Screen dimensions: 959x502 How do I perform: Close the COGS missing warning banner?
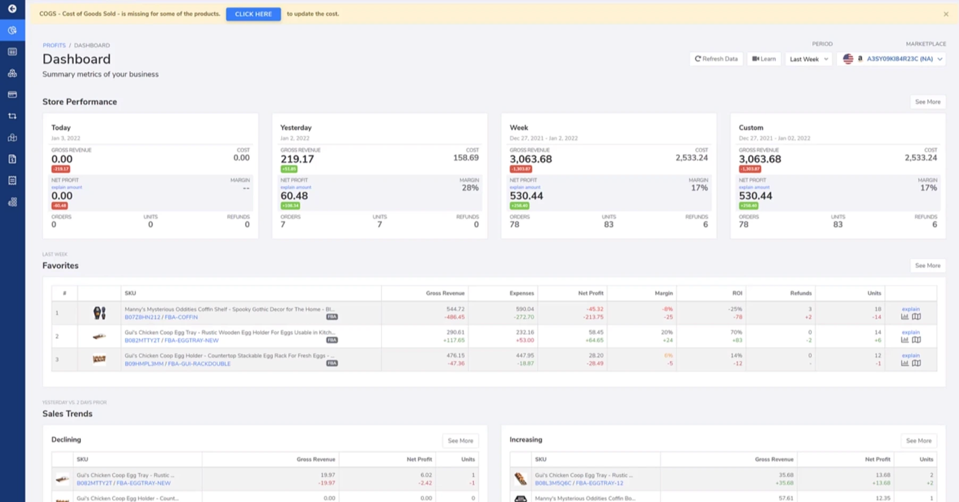coord(946,14)
